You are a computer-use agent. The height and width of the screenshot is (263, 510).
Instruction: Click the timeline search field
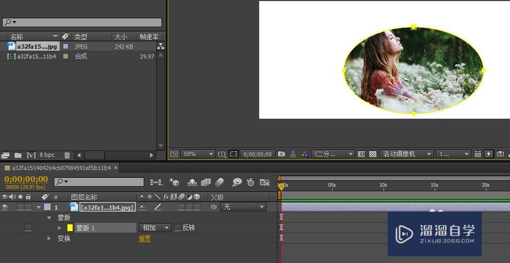[99, 182]
